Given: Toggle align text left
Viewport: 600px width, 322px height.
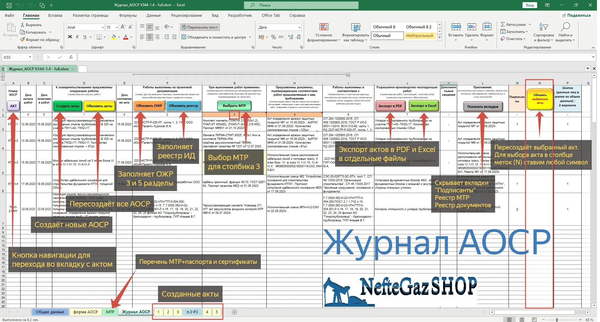Looking at the screenshot, I should coord(142,37).
